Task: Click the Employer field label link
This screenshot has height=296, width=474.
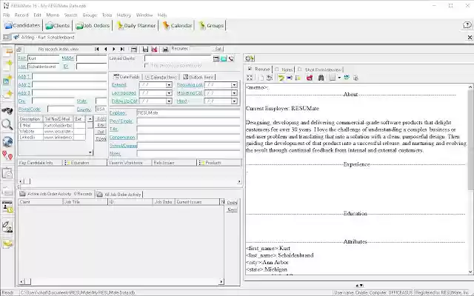Action: (x=118, y=113)
